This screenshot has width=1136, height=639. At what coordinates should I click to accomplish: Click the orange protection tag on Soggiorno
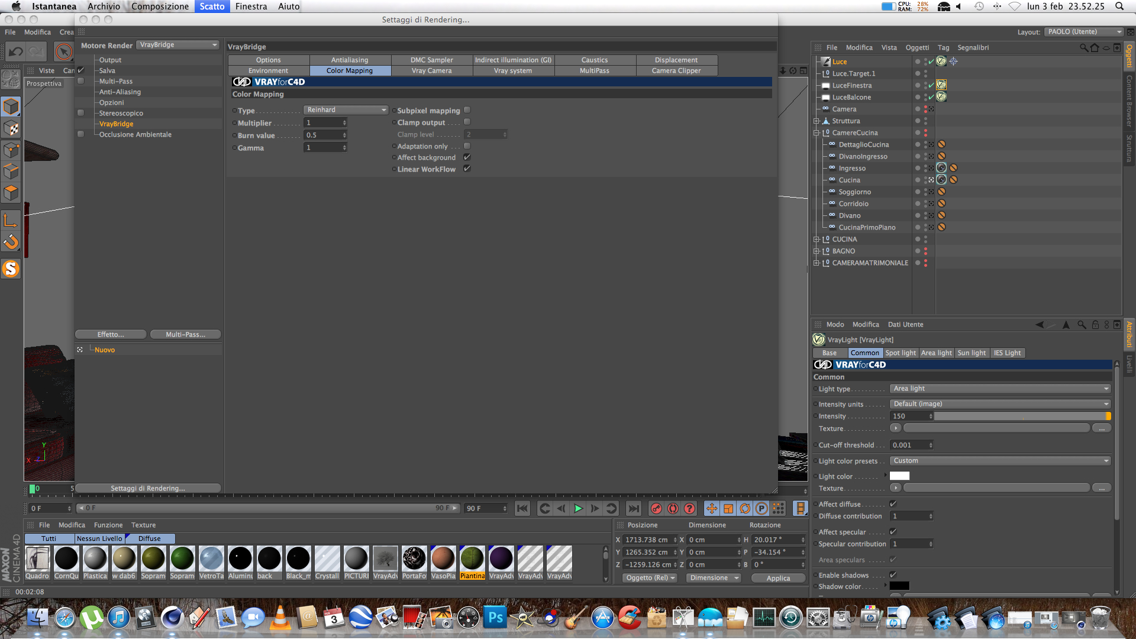(941, 192)
